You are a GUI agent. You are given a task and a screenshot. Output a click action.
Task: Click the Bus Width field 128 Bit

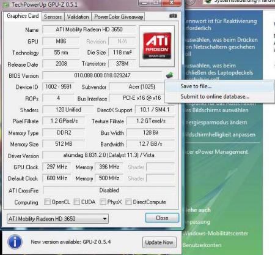pos(151,132)
